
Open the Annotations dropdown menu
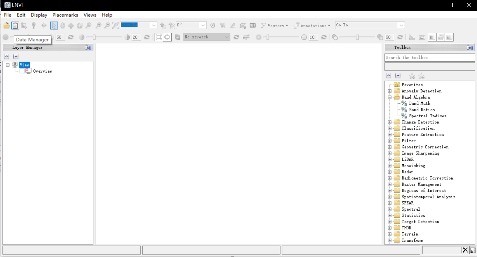click(x=312, y=25)
